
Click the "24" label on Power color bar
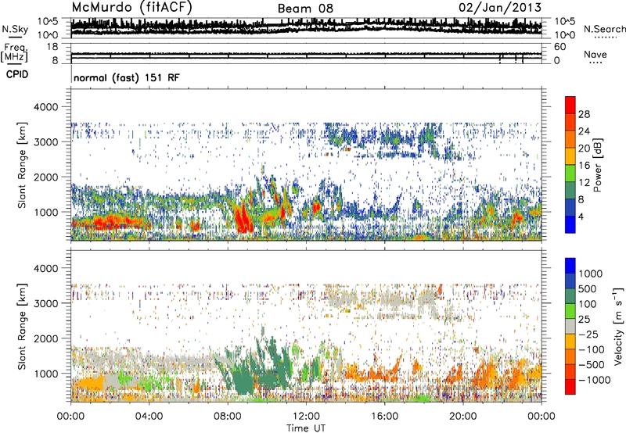584,131
